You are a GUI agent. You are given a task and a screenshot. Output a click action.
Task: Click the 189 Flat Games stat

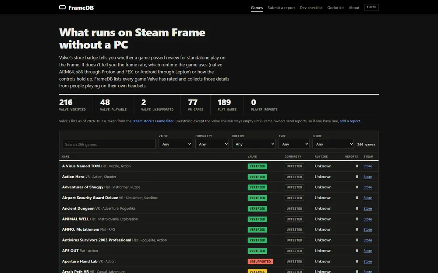point(227,105)
